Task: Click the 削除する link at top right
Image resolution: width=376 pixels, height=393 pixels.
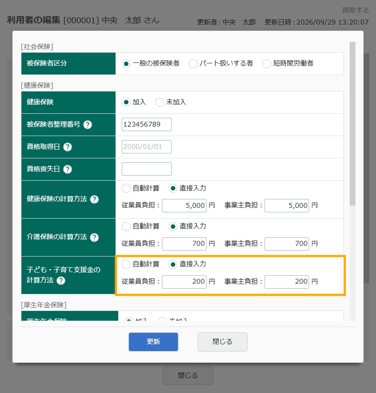Action: click(355, 10)
